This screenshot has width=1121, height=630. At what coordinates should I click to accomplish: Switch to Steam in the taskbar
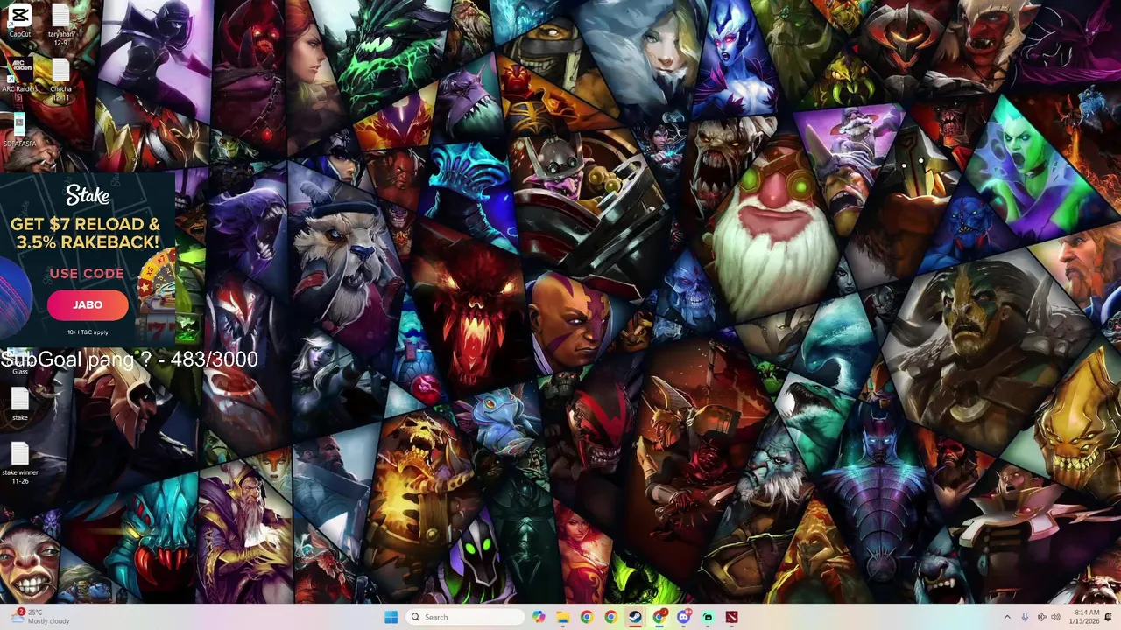click(635, 617)
